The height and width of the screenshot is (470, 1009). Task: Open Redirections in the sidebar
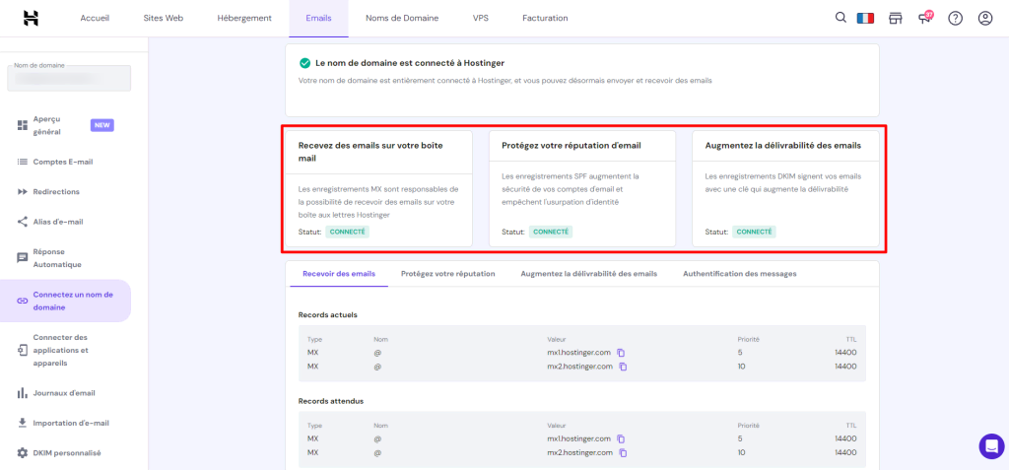coord(56,191)
